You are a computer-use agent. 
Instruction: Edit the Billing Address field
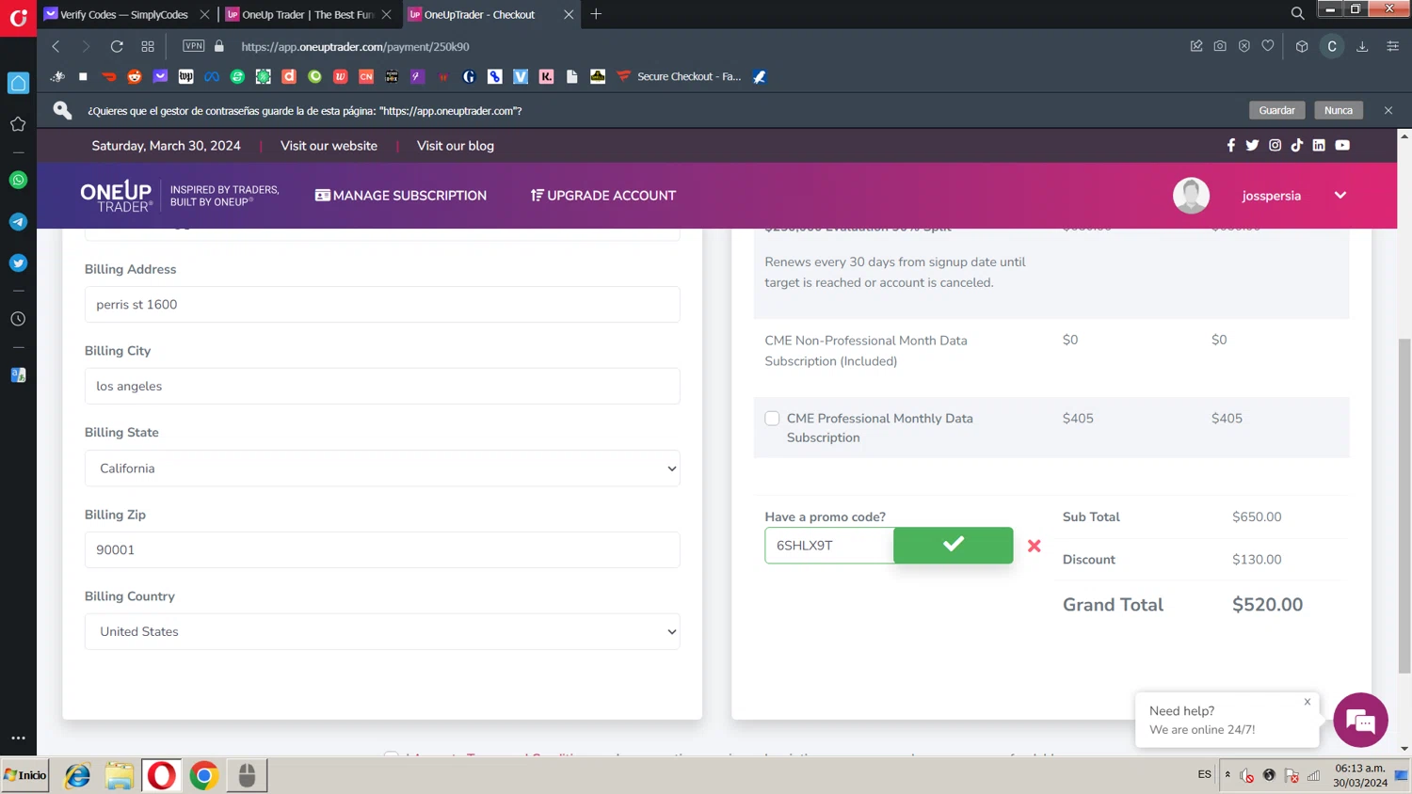382,305
